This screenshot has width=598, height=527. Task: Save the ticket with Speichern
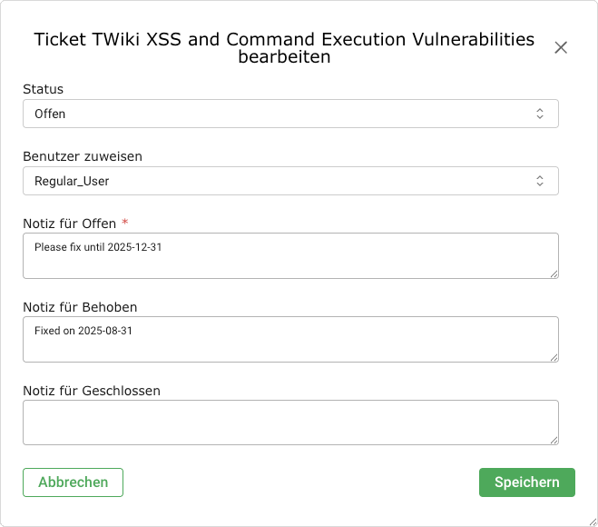point(526,482)
